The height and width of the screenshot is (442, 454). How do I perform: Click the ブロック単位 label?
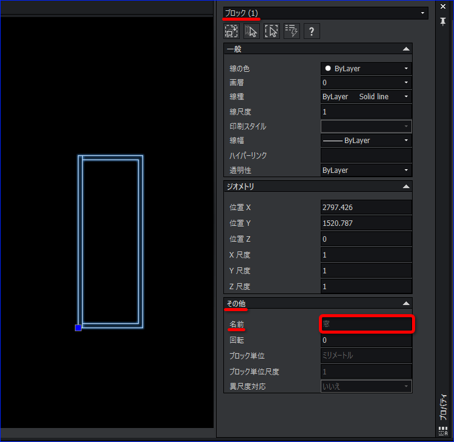point(247,356)
